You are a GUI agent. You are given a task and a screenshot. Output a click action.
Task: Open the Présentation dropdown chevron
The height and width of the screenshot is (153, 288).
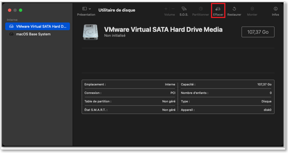90,9
